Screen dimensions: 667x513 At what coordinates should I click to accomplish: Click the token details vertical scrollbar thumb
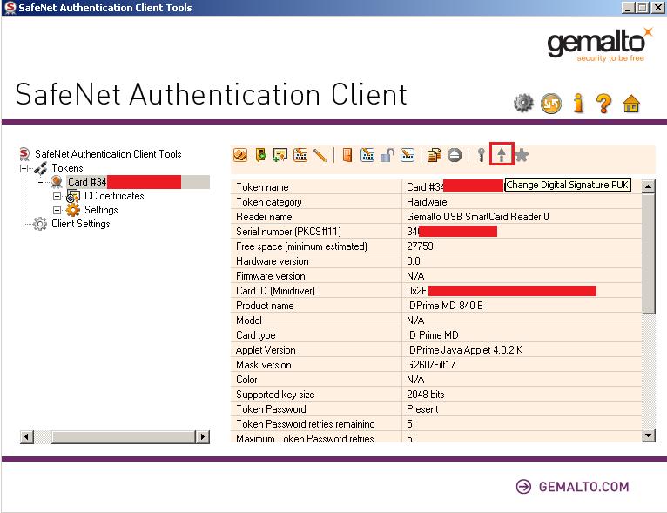pyautogui.click(x=649, y=254)
